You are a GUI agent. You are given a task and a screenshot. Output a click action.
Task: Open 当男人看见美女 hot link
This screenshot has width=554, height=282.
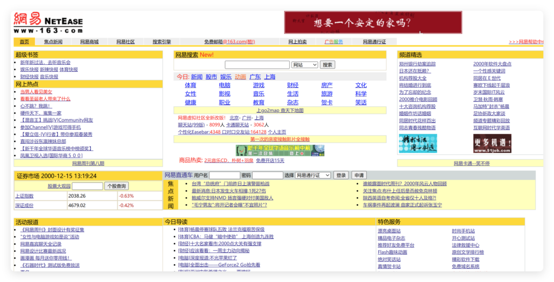[x=36, y=92]
